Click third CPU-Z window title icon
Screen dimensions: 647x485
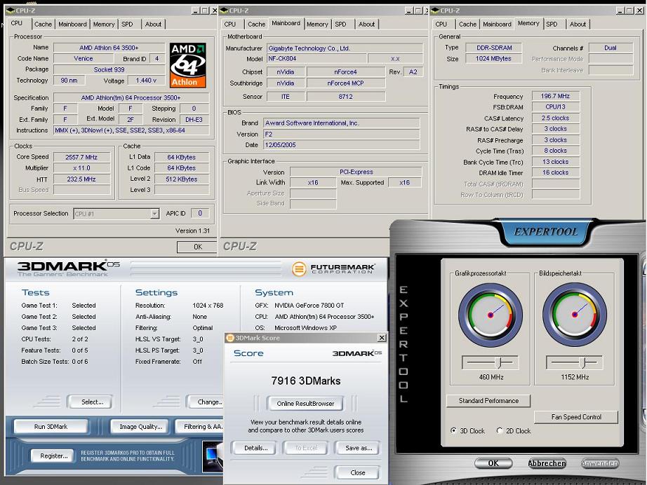click(x=435, y=11)
